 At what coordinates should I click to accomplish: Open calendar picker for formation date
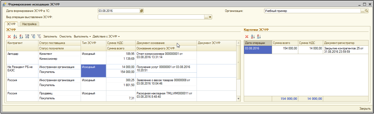[x=142, y=11]
